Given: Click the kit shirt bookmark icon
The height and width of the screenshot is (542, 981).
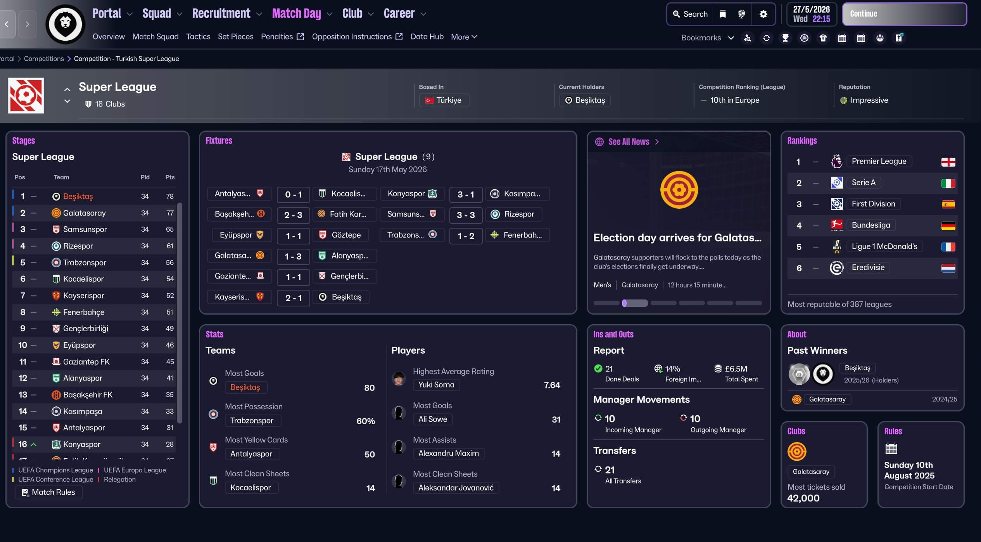Looking at the screenshot, I should pos(823,38).
